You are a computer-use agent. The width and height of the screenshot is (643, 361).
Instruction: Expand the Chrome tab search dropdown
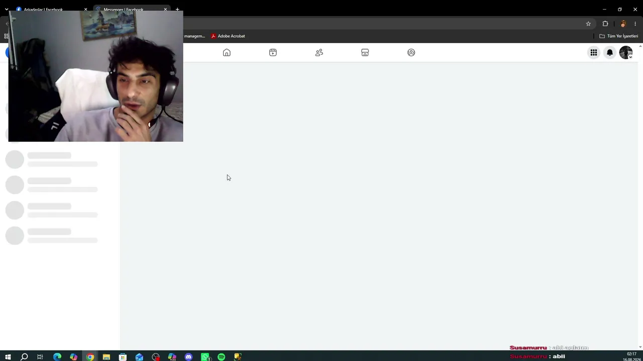pos(7,10)
